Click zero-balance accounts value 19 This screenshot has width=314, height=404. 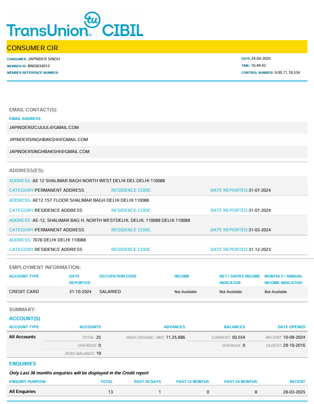pos(99,353)
